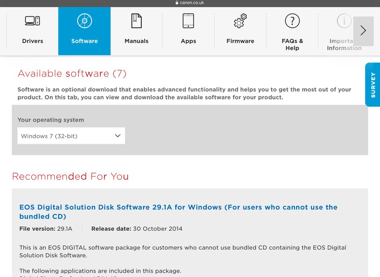This screenshot has width=380, height=277.
Task: Select the Firmware tab label
Action: point(240,41)
